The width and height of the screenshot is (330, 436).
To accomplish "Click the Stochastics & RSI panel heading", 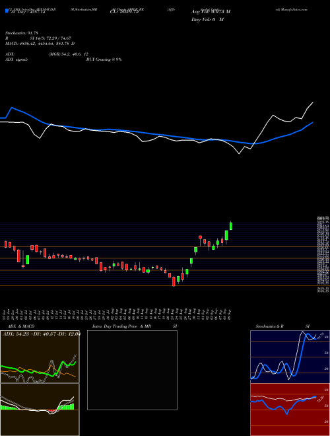I will point(282,326).
